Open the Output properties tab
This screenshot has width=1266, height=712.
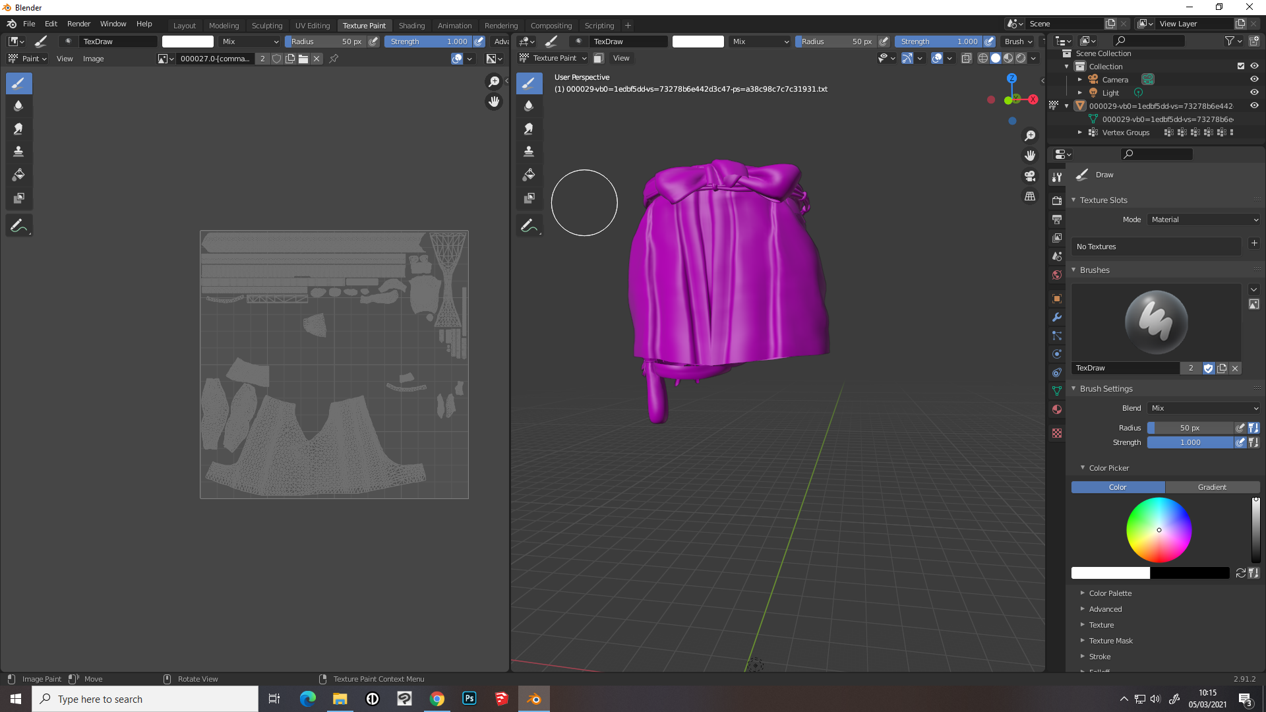pos(1057,219)
